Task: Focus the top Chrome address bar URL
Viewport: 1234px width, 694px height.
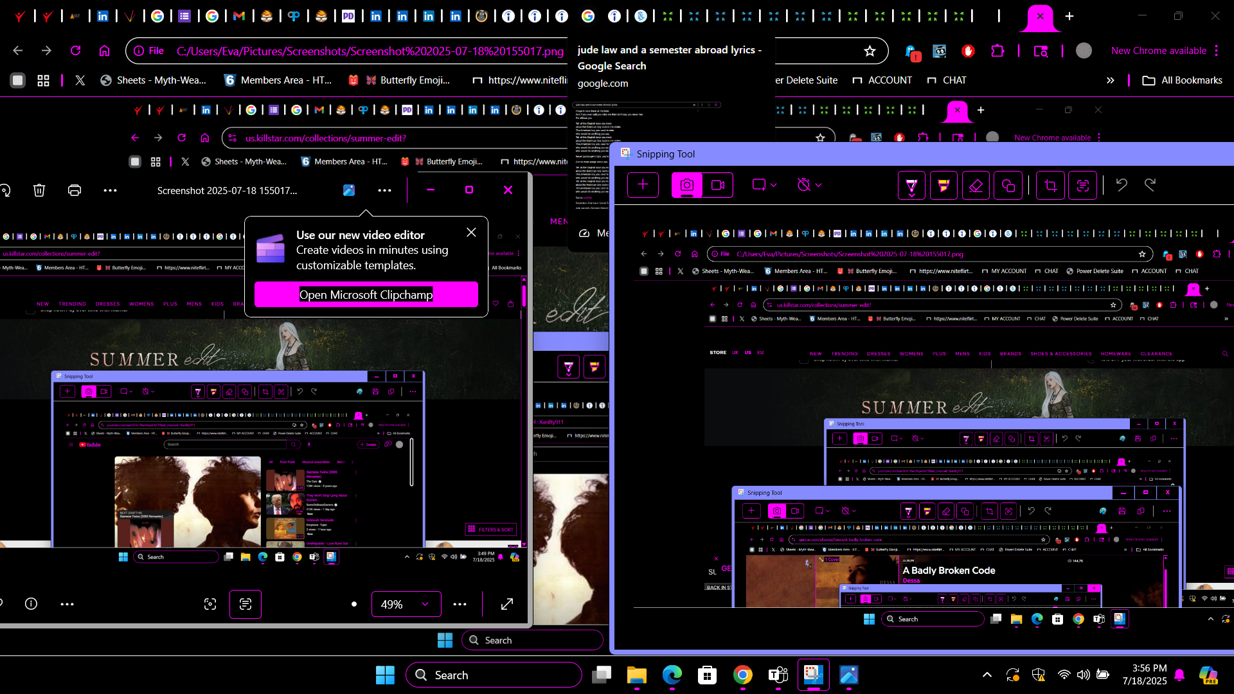Action: point(370,51)
